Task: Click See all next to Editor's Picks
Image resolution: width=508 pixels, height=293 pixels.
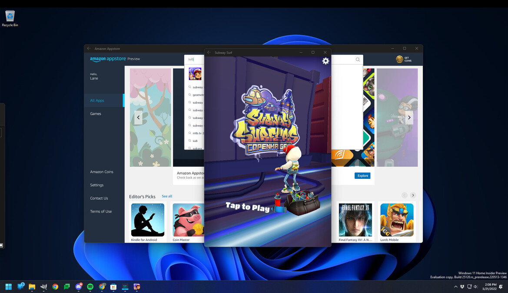Action: (167, 196)
